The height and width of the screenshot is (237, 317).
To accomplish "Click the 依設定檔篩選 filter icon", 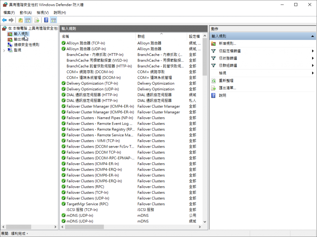I will point(214,51).
